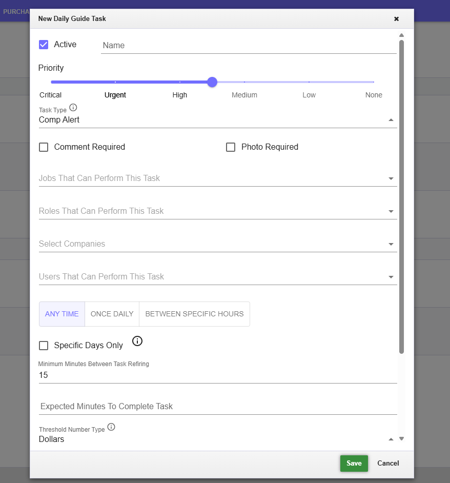450x483 pixels.
Task: Click the scrollbar up arrow
Action: pos(401,35)
